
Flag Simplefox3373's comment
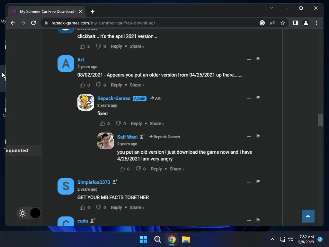pyautogui.click(x=258, y=181)
